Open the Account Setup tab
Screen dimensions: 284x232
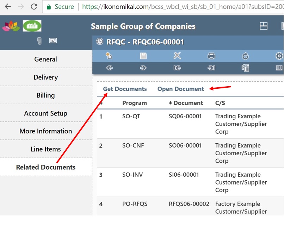click(46, 113)
